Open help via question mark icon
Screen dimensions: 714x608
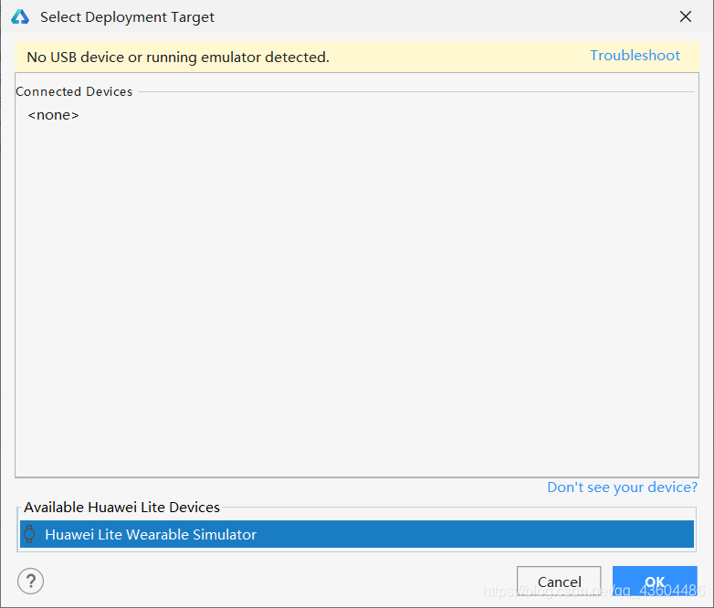pyautogui.click(x=30, y=581)
